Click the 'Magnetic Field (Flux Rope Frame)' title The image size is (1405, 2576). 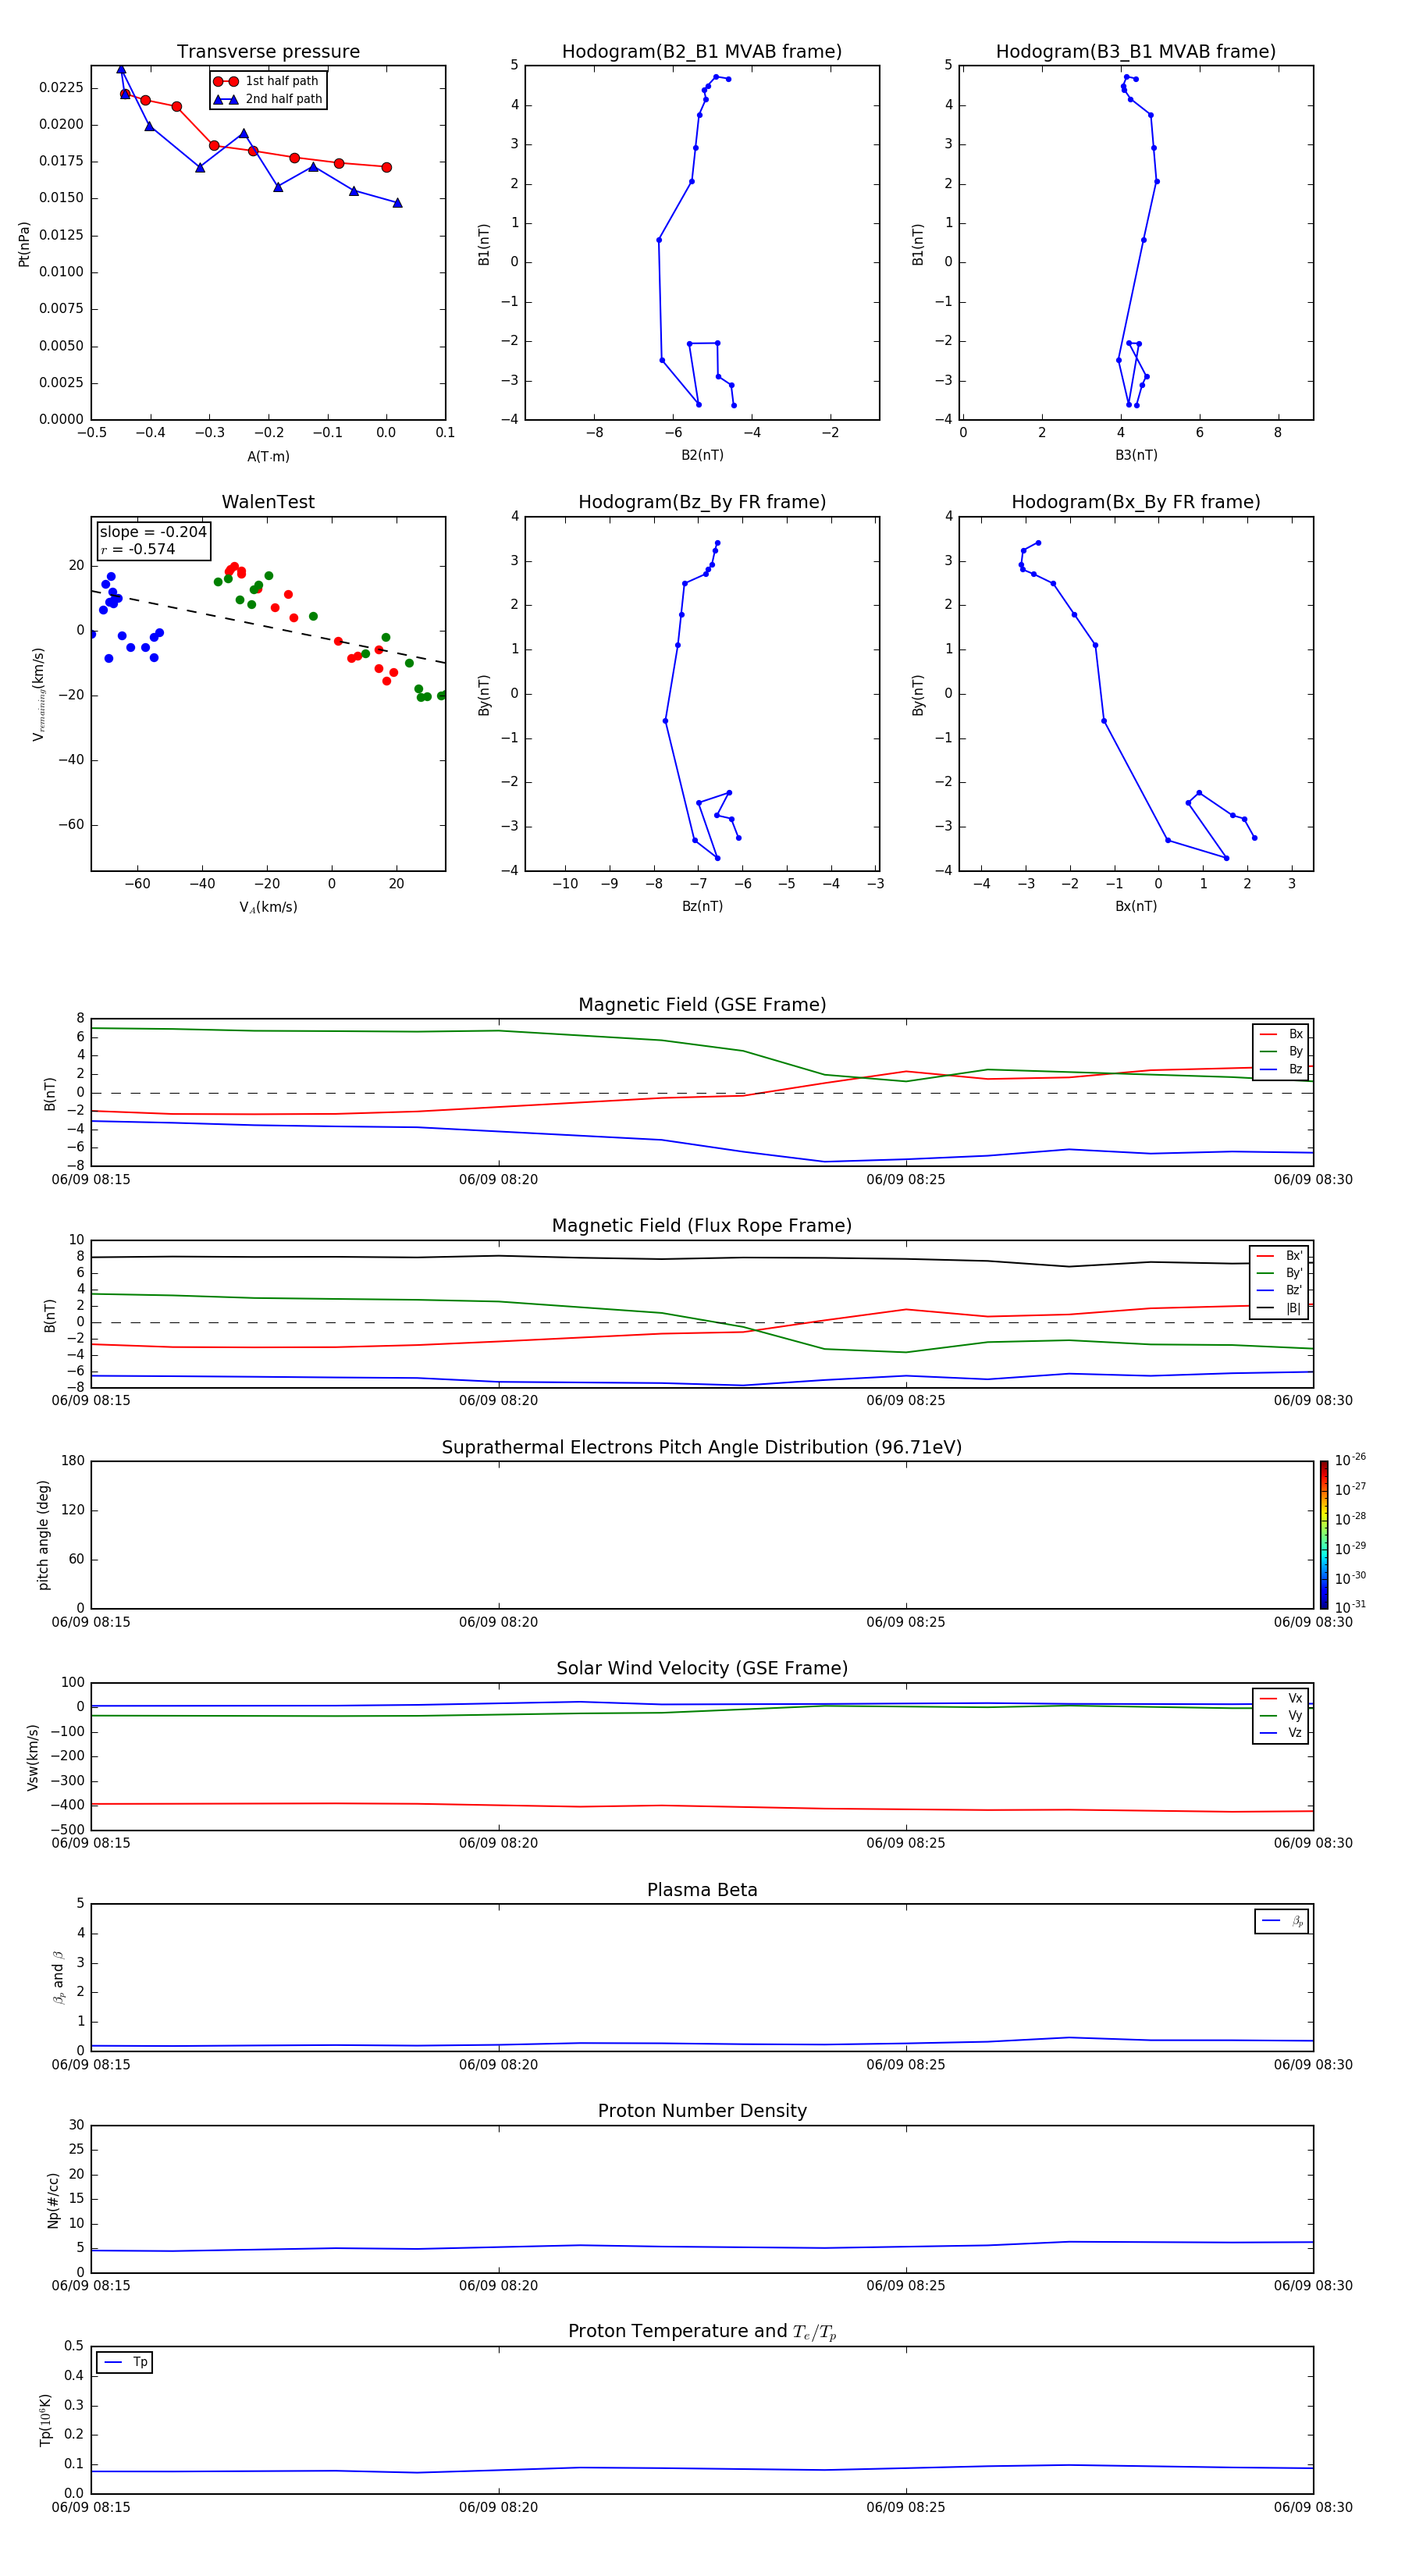702,1226
